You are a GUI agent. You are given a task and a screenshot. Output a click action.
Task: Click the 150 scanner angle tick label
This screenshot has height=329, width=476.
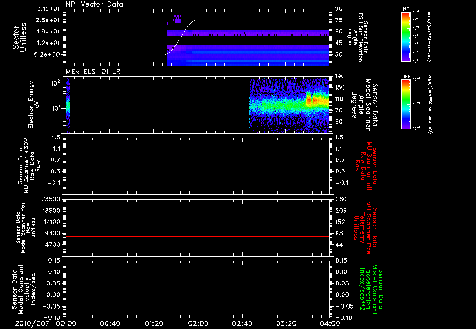[340, 87]
